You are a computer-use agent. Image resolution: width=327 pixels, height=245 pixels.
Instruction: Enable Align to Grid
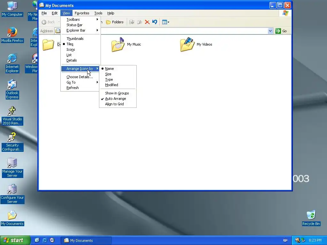point(118,104)
